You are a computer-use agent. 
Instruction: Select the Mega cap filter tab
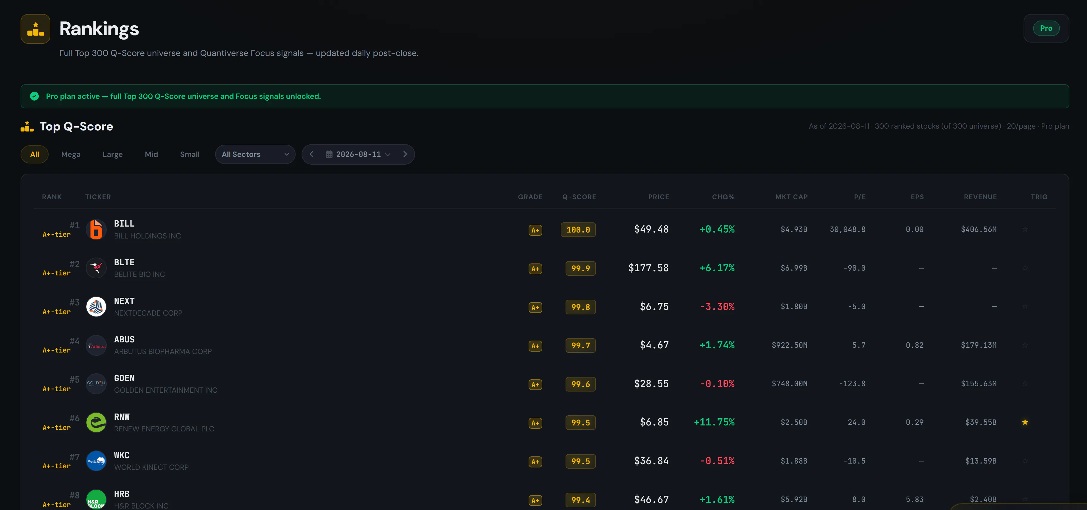click(71, 154)
